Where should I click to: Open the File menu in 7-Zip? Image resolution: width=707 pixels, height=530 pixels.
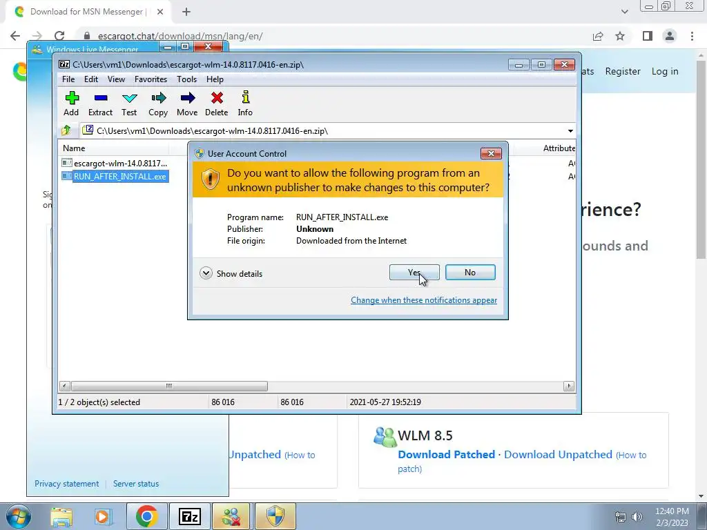pyautogui.click(x=68, y=79)
